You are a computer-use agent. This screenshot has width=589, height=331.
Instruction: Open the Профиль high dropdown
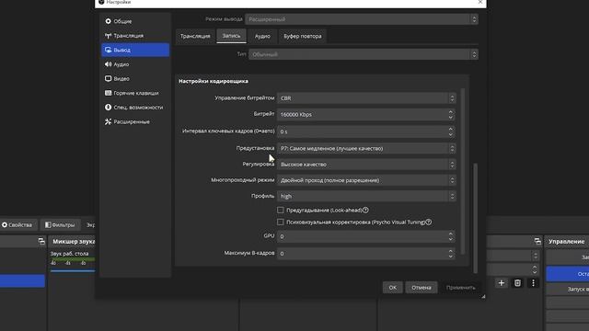(x=366, y=196)
